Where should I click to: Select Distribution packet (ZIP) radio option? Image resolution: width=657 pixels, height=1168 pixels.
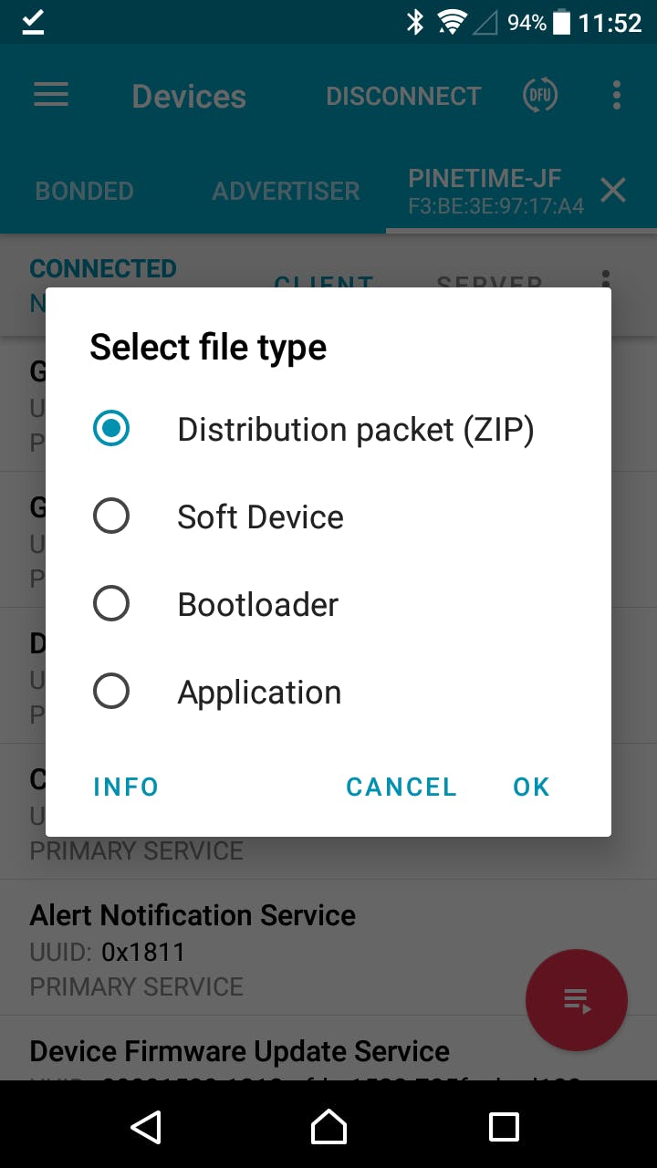tap(111, 429)
